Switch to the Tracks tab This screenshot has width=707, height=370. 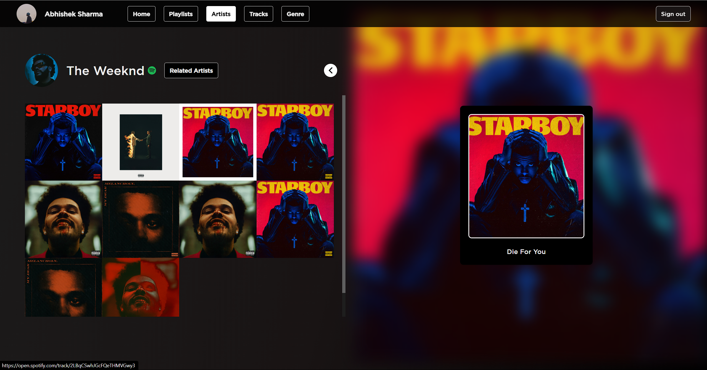point(258,14)
